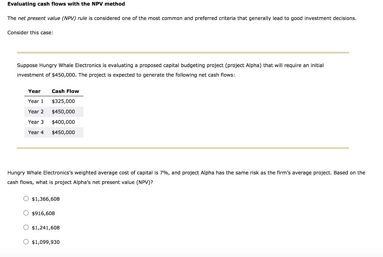This screenshot has width=383, height=257.
Task: Click the $400,000 cash flow value
Action: pyautogui.click(x=63, y=122)
